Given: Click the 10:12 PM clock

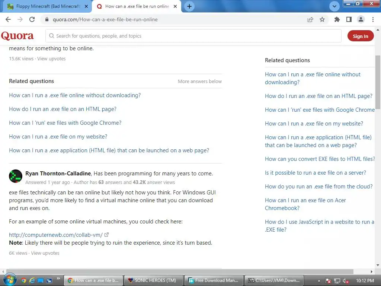Looking at the screenshot, I should [365, 281].
